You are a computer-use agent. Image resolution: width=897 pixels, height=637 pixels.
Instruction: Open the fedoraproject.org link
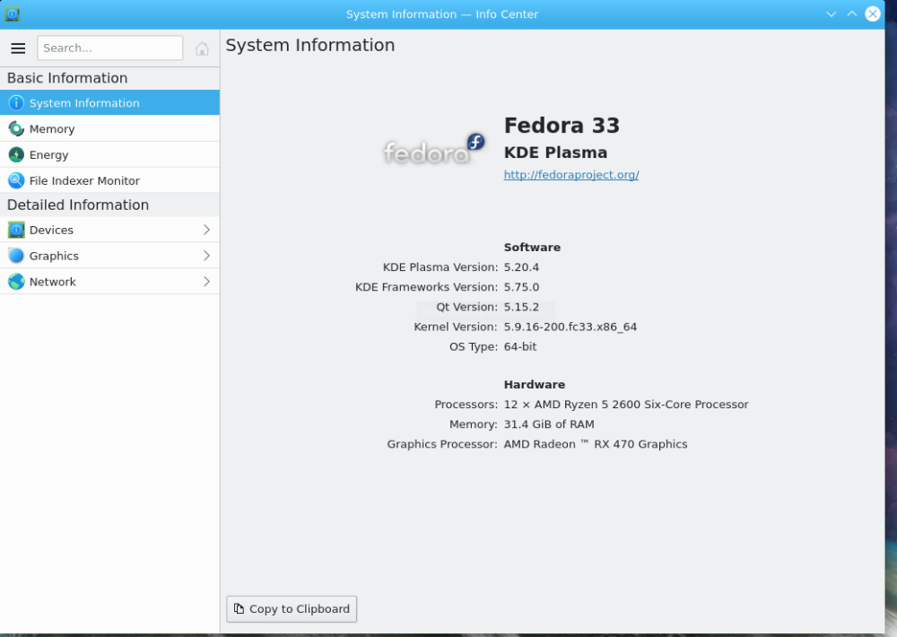click(x=570, y=175)
